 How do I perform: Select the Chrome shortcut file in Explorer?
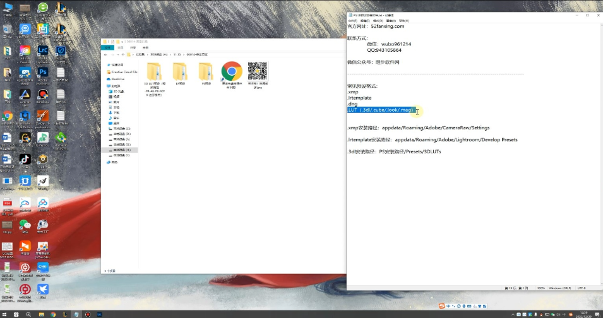(232, 71)
